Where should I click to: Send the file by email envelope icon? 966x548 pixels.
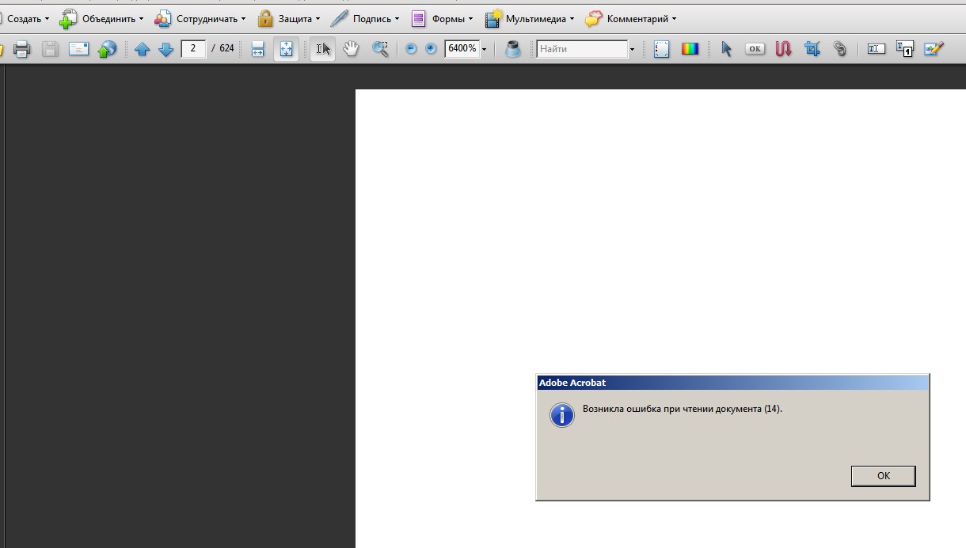[x=78, y=49]
